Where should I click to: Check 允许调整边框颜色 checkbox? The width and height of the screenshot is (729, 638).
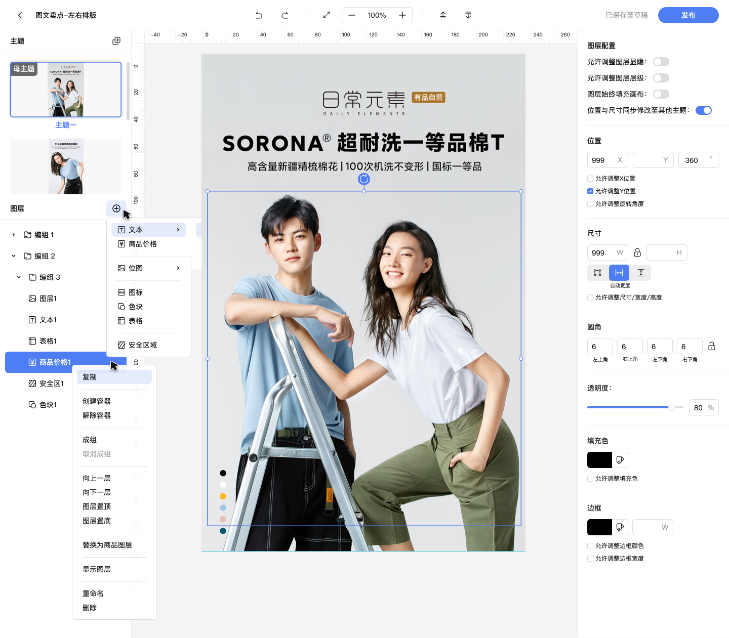(590, 546)
